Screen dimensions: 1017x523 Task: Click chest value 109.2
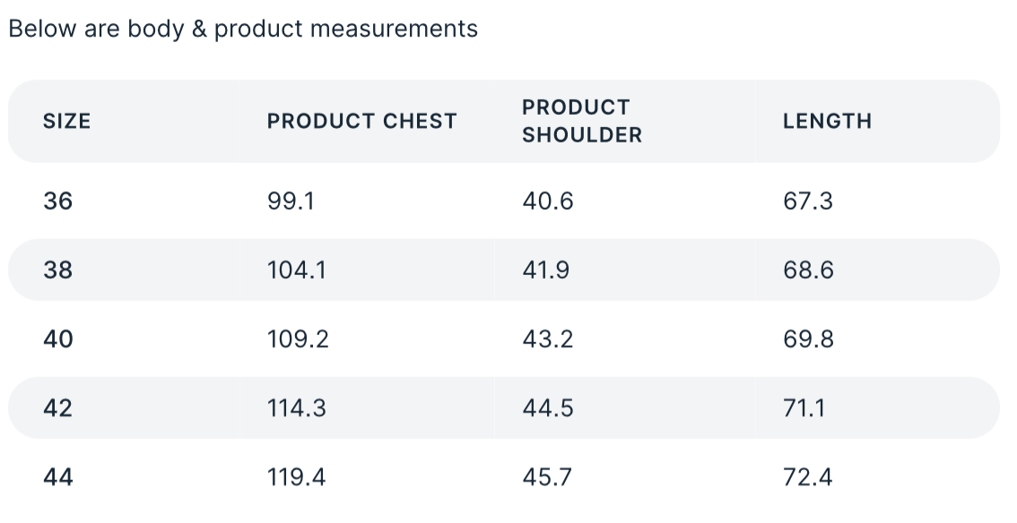pyautogui.click(x=298, y=339)
